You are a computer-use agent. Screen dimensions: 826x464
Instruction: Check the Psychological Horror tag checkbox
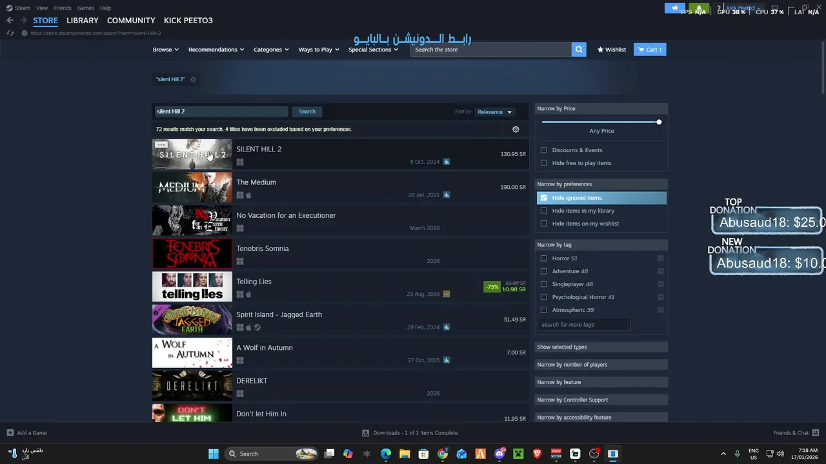tap(544, 297)
